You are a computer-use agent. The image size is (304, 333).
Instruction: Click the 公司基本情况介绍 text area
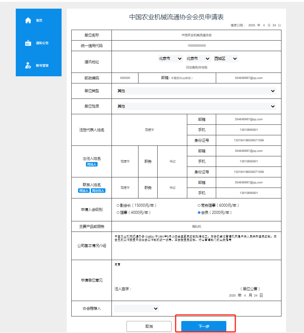196,246
